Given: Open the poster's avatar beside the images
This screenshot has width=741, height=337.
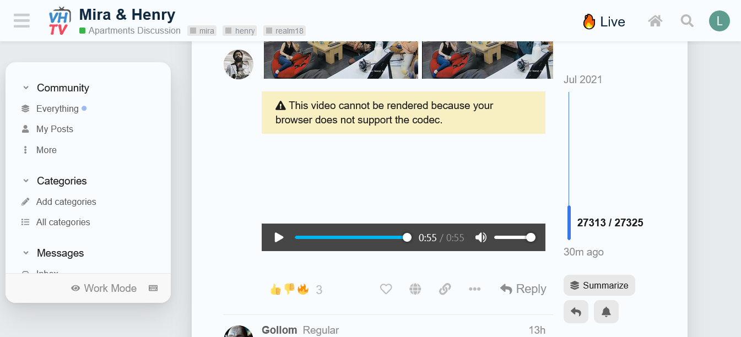Looking at the screenshot, I should click(x=239, y=64).
